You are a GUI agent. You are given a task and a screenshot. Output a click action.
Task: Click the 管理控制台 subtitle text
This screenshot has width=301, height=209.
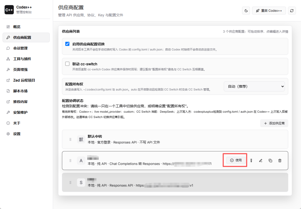[24, 12]
